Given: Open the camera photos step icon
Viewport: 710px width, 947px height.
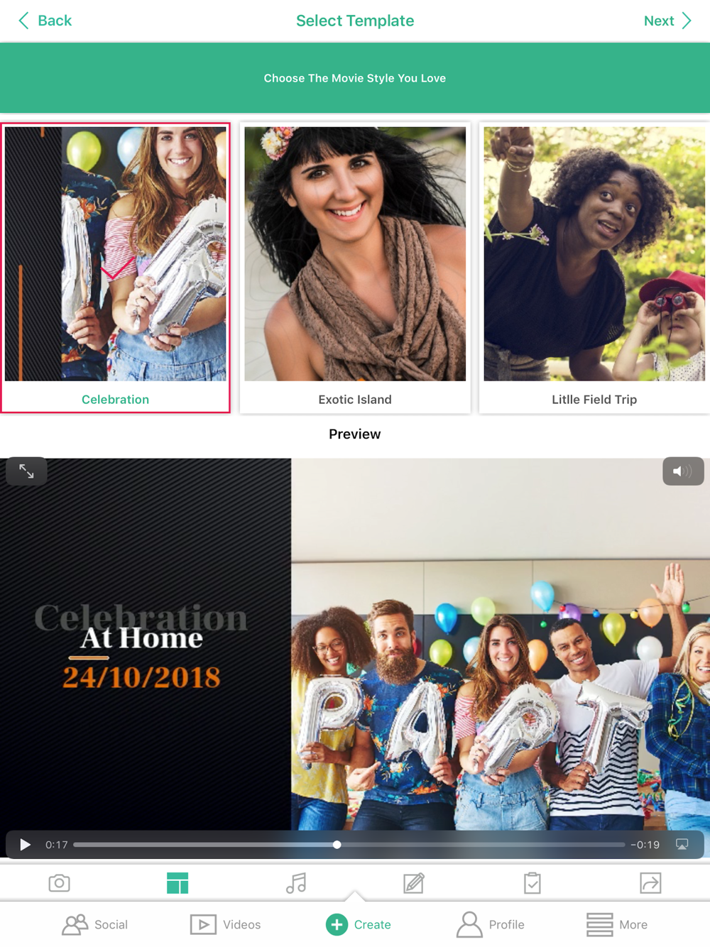Looking at the screenshot, I should coord(59,883).
